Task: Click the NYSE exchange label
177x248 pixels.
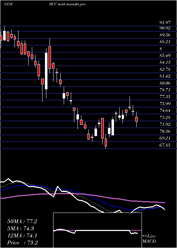Action: [8, 4]
